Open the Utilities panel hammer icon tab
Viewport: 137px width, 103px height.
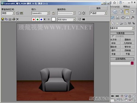coord(133,18)
